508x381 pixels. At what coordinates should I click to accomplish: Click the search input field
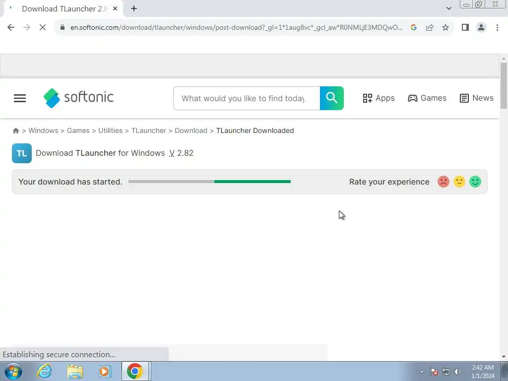247,98
